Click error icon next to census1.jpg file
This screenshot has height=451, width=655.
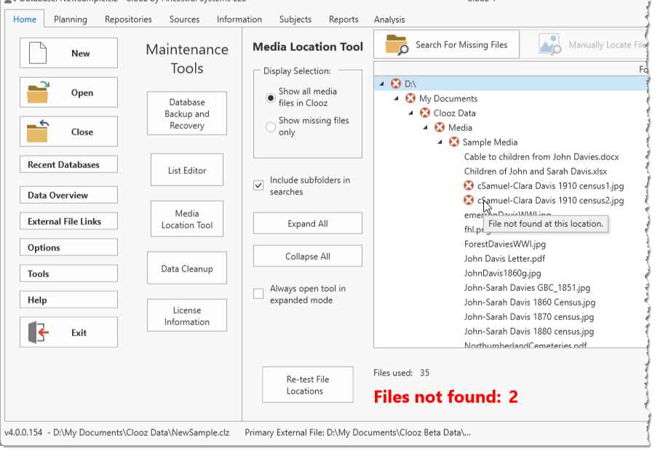469,186
